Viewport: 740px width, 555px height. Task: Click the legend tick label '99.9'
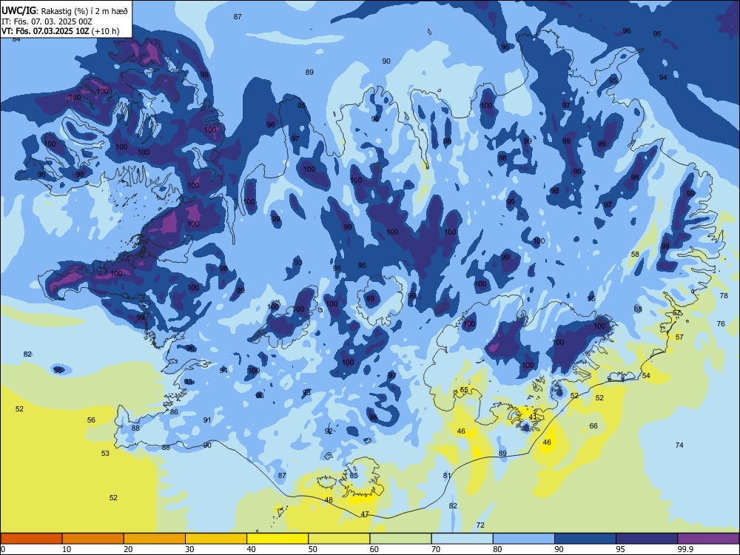click(685, 549)
